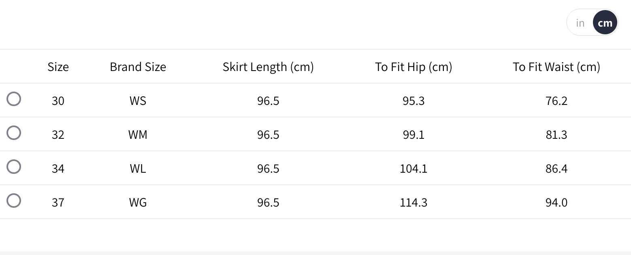631x255 pixels.
Task: Switch units to inches
Action: click(x=580, y=23)
